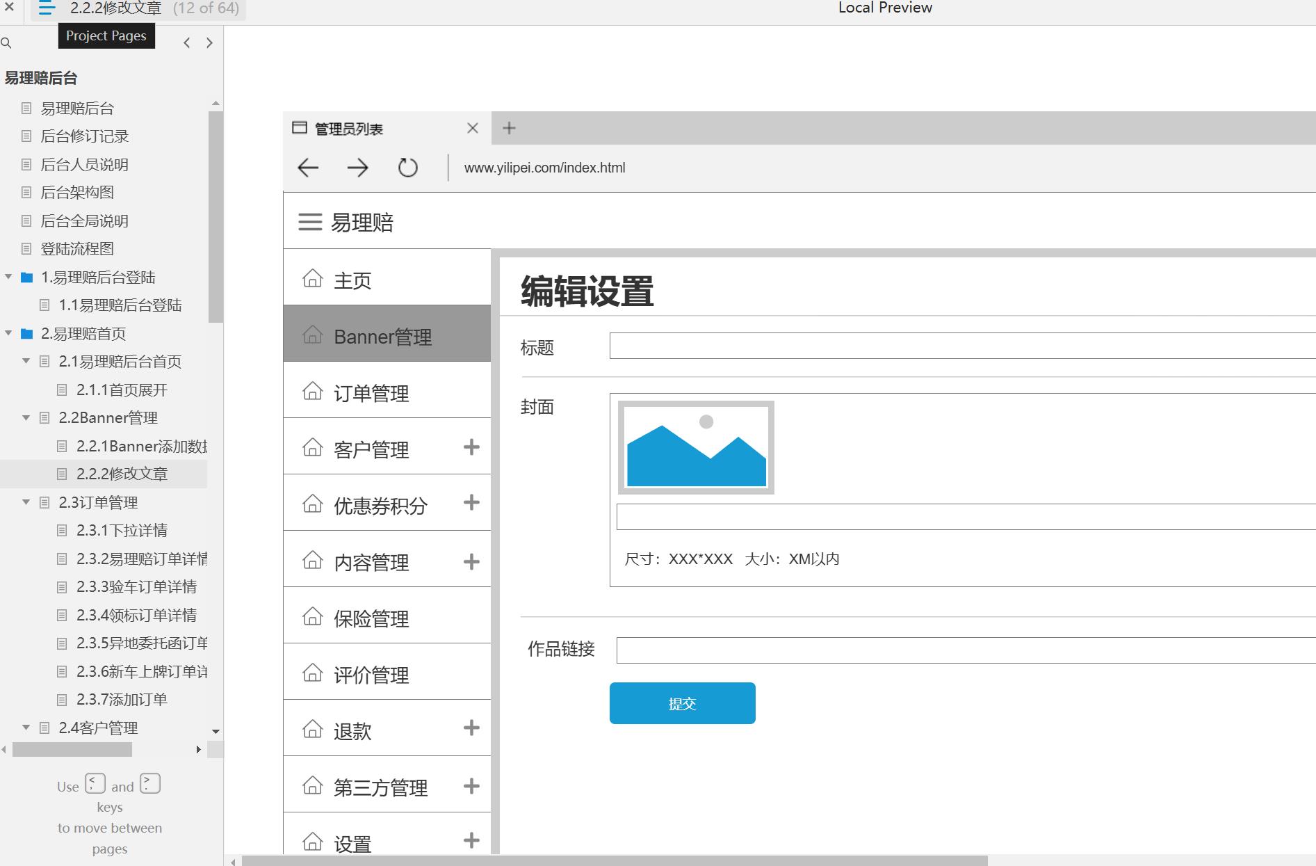Open 订单管理 menu item
The width and height of the screenshot is (1316, 866).
coord(387,390)
